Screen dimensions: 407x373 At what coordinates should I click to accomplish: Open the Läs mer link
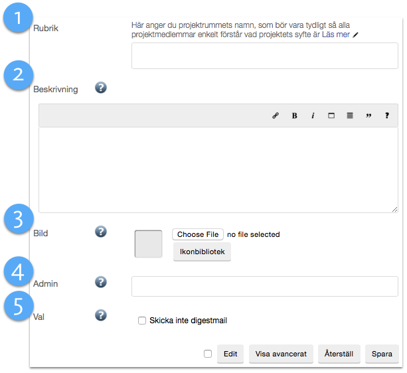click(x=335, y=34)
